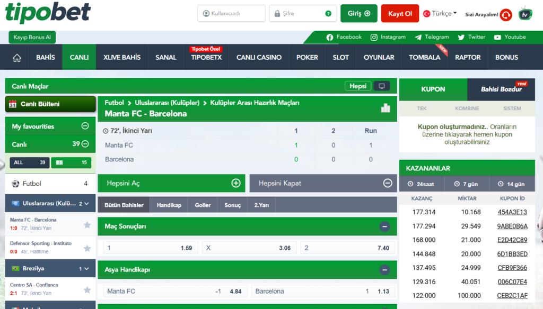Open the match statistics bar chart icon
Screen dimensions: 543x309
click(x=386, y=108)
